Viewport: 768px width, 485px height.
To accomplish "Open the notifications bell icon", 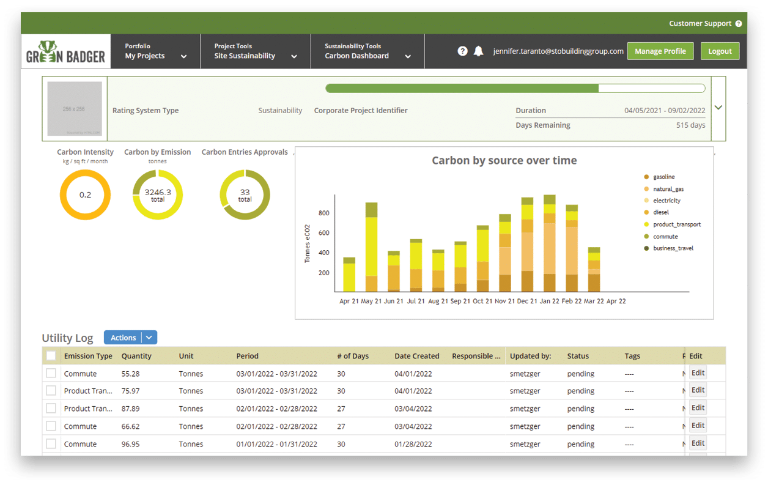I will pyautogui.click(x=479, y=51).
